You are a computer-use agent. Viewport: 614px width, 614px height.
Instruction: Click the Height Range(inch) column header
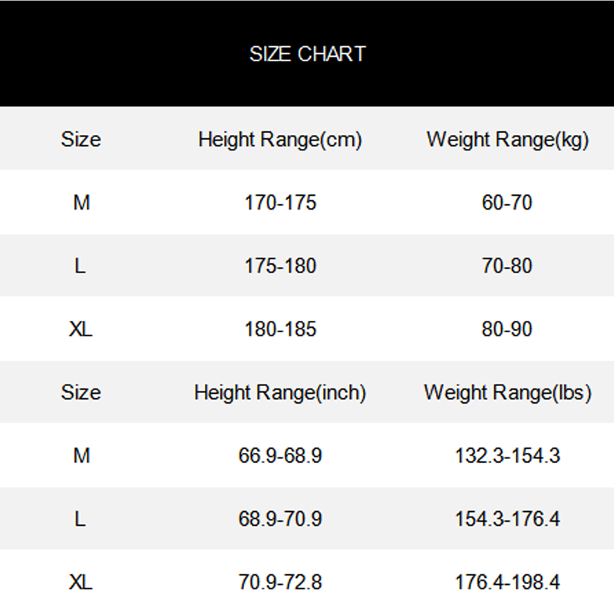[x=280, y=393]
